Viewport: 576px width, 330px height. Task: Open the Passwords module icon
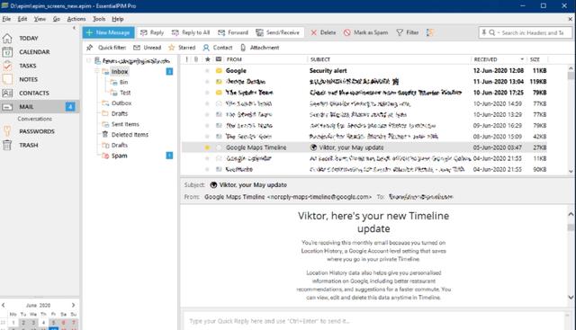pyautogui.click(x=7, y=131)
